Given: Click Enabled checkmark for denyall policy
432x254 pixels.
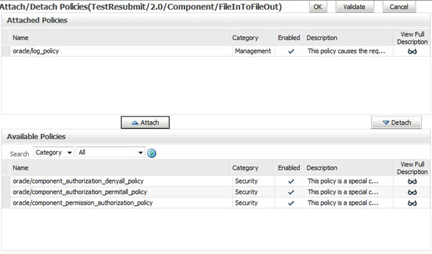Looking at the screenshot, I should point(291,181).
